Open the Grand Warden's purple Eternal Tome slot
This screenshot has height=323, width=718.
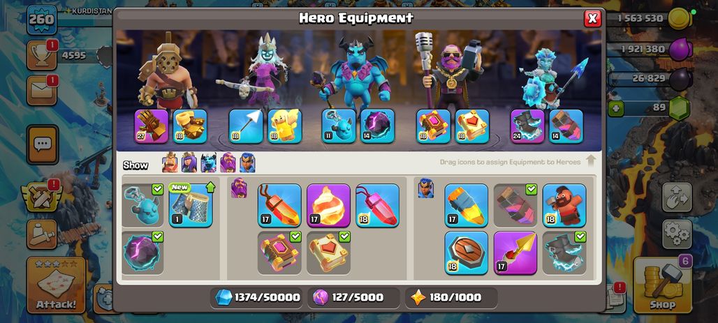pos(433,126)
